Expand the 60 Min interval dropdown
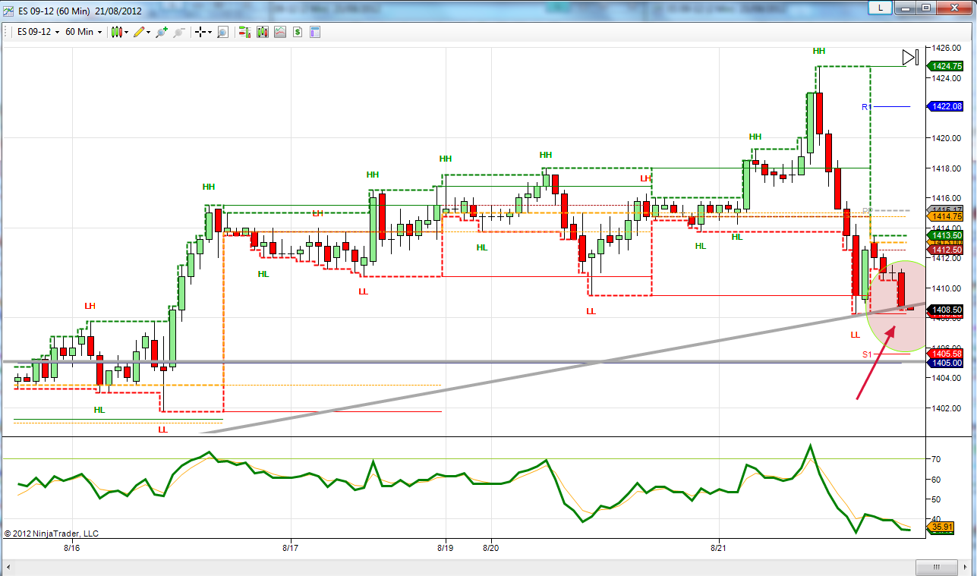This screenshot has height=576, width=977. coord(84,32)
